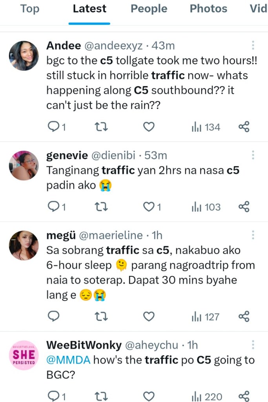Open more options on genevie's tweet
The image size is (268, 402).
(253, 155)
